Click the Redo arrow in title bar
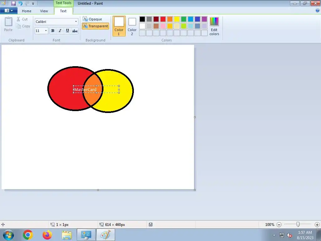This screenshot has width=321, height=241. click(27, 3)
